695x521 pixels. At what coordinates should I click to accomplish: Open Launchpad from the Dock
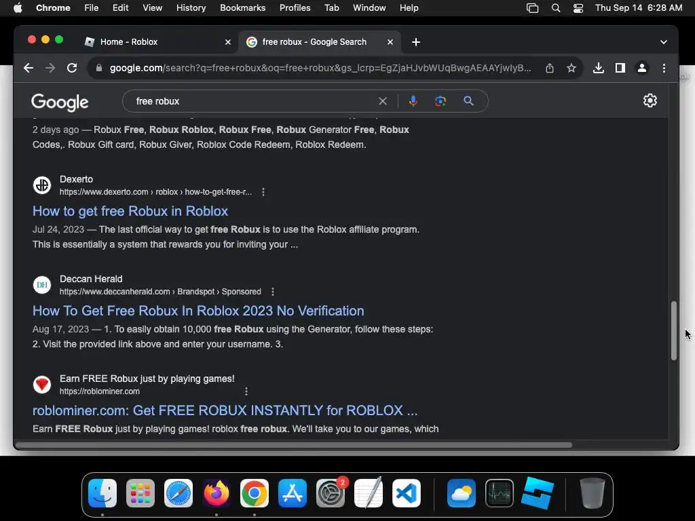click(x=140, y=493)
